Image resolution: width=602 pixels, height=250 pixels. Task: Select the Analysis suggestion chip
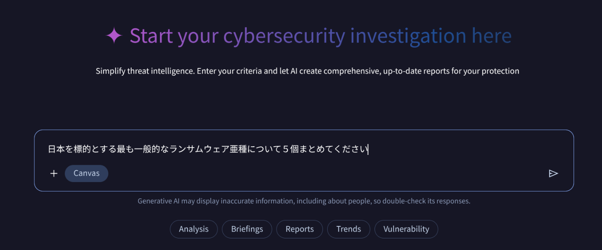193,229
